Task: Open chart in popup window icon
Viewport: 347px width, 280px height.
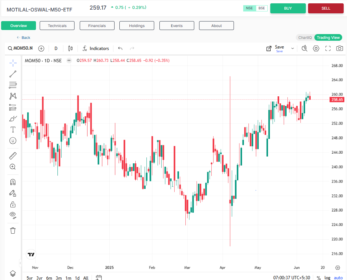Action: [269, 49]
